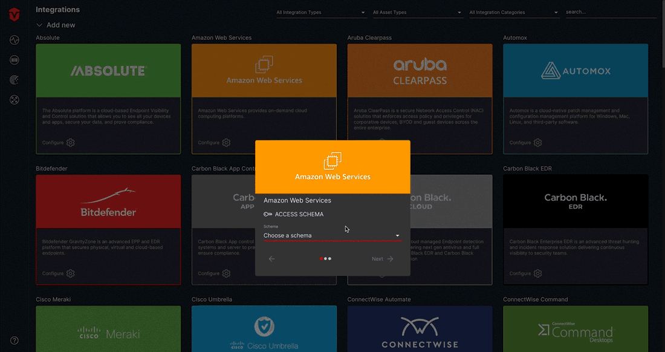
Task: Click the AWS chip icon in dialog header
Action: (x=332, y=161)
